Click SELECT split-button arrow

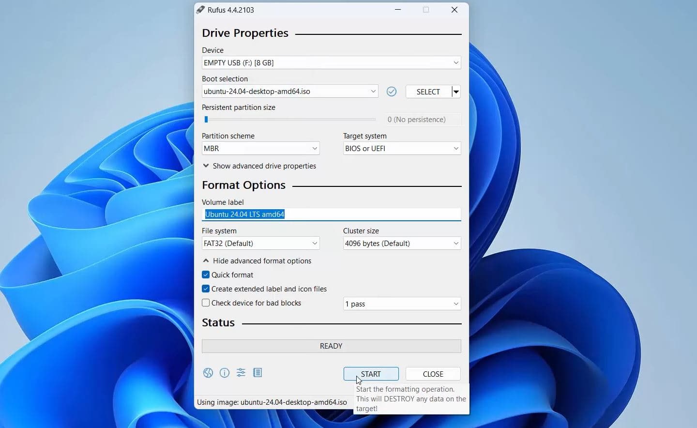pyautogui.click(x=456, y=92)
